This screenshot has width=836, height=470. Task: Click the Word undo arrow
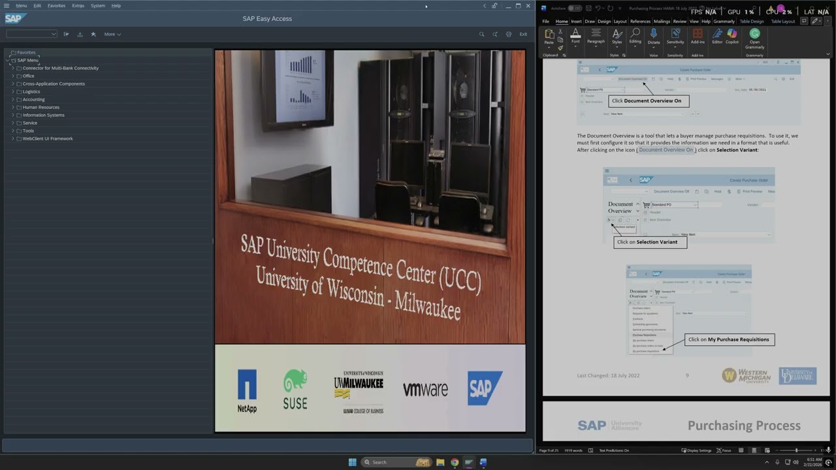pyautogui.click(x=598, y=8)
